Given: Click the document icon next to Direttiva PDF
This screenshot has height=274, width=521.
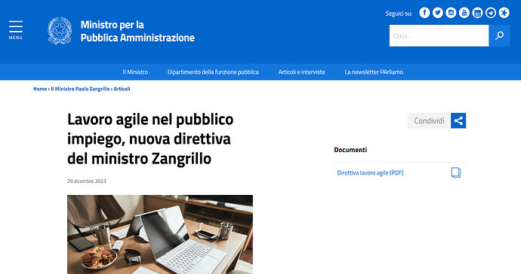Looking at the screenshot, I should pos(456,172).
